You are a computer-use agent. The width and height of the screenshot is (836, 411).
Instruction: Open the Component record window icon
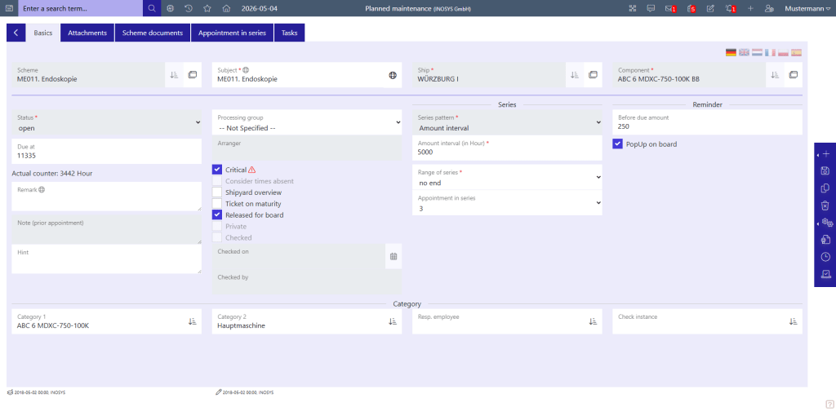click(x=794, y=75)
